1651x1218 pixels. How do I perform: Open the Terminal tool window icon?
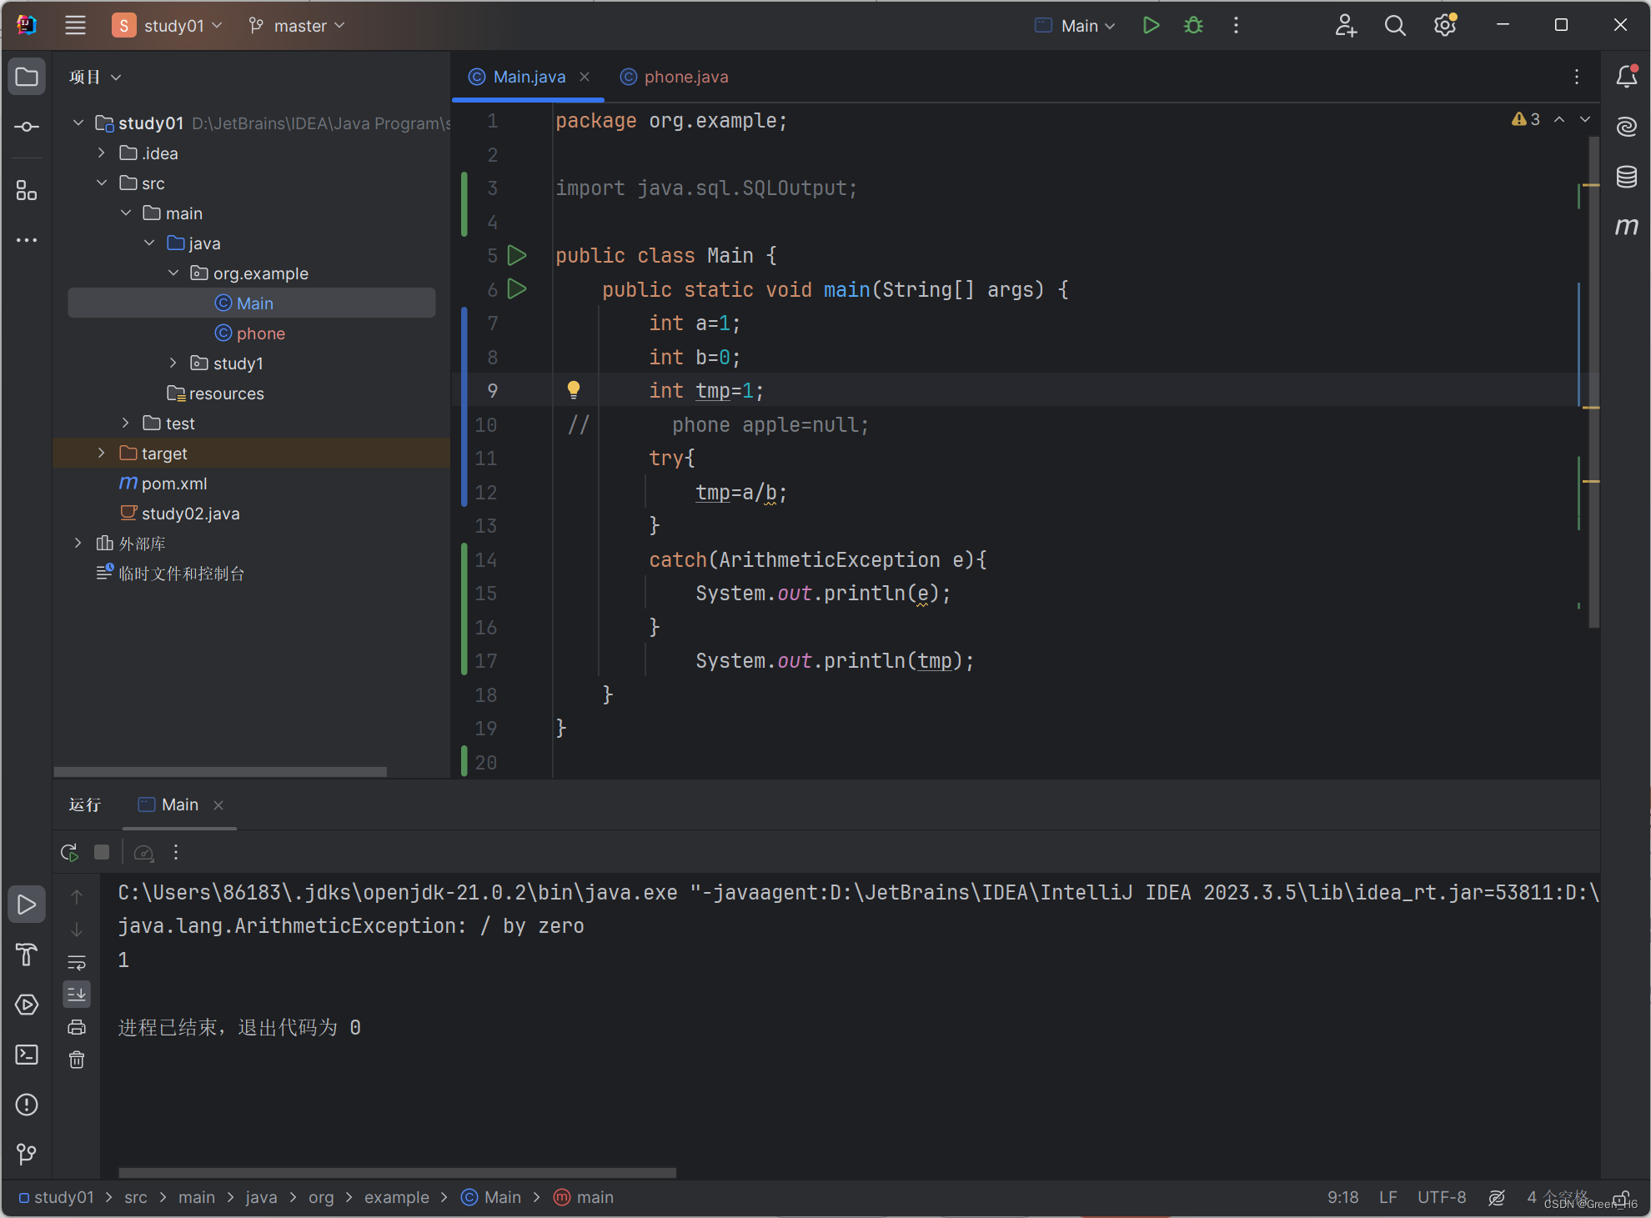27,1055
